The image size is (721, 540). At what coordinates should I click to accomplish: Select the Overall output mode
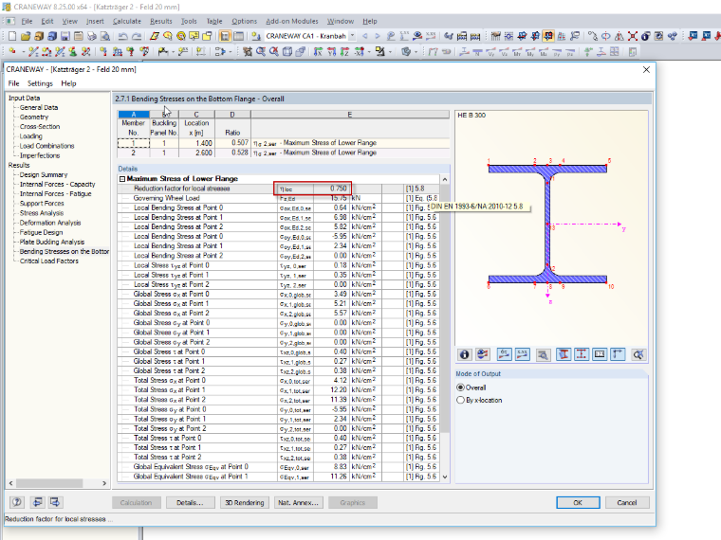pos(471,387)
